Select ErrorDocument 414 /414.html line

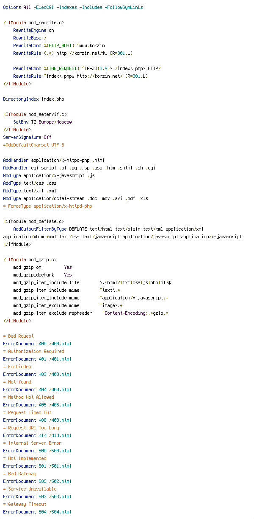pyautogui.click(x=37, y=435)
